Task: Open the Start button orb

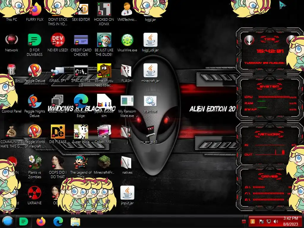Action: [x=8, y=221]
